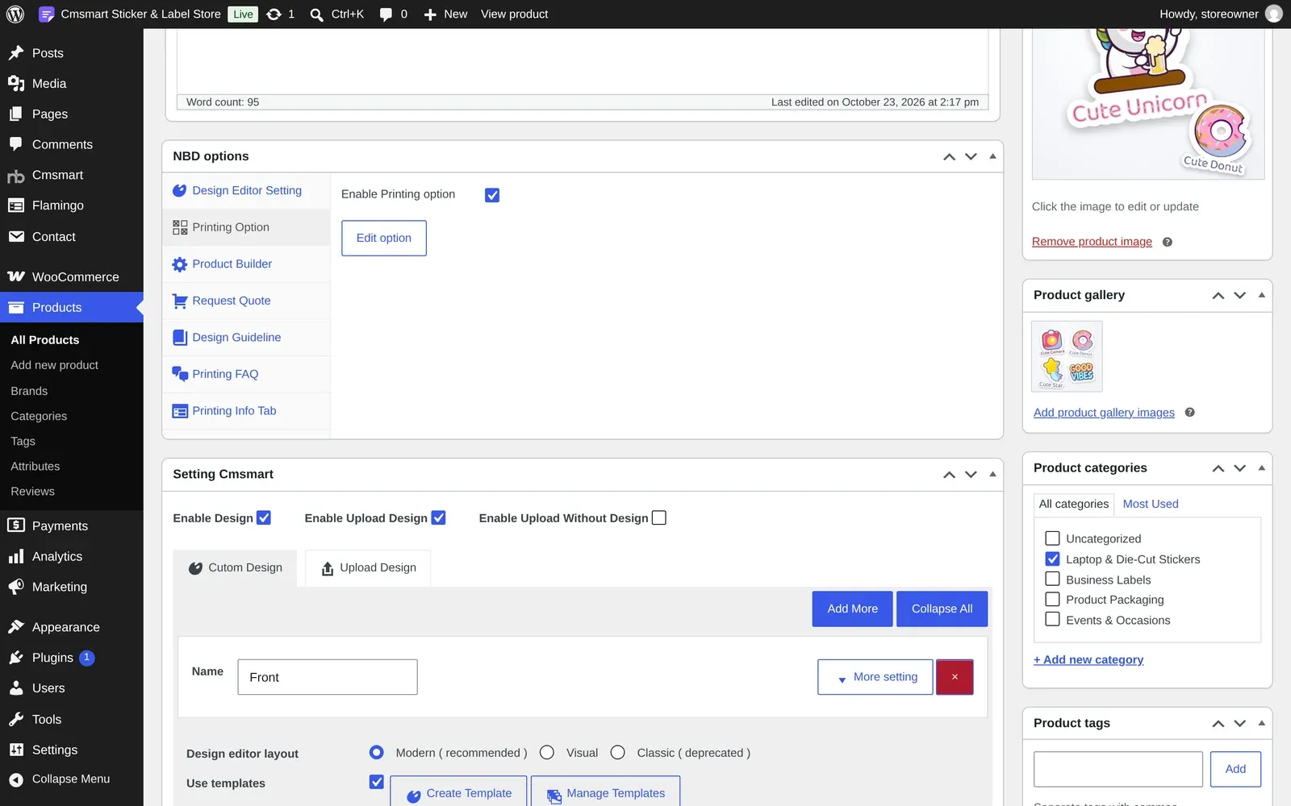Open the Cmsmart sidebar icon

16,176
